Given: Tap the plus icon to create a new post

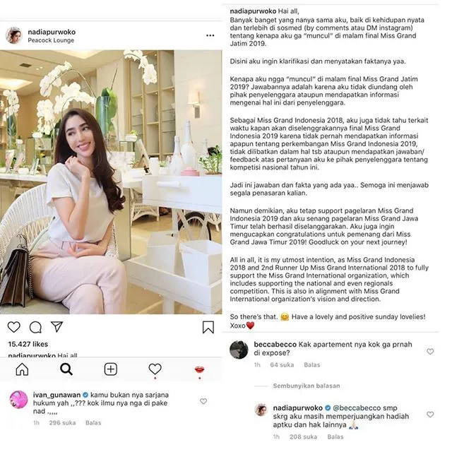Looking at the screenshot, I should [111, 369].
